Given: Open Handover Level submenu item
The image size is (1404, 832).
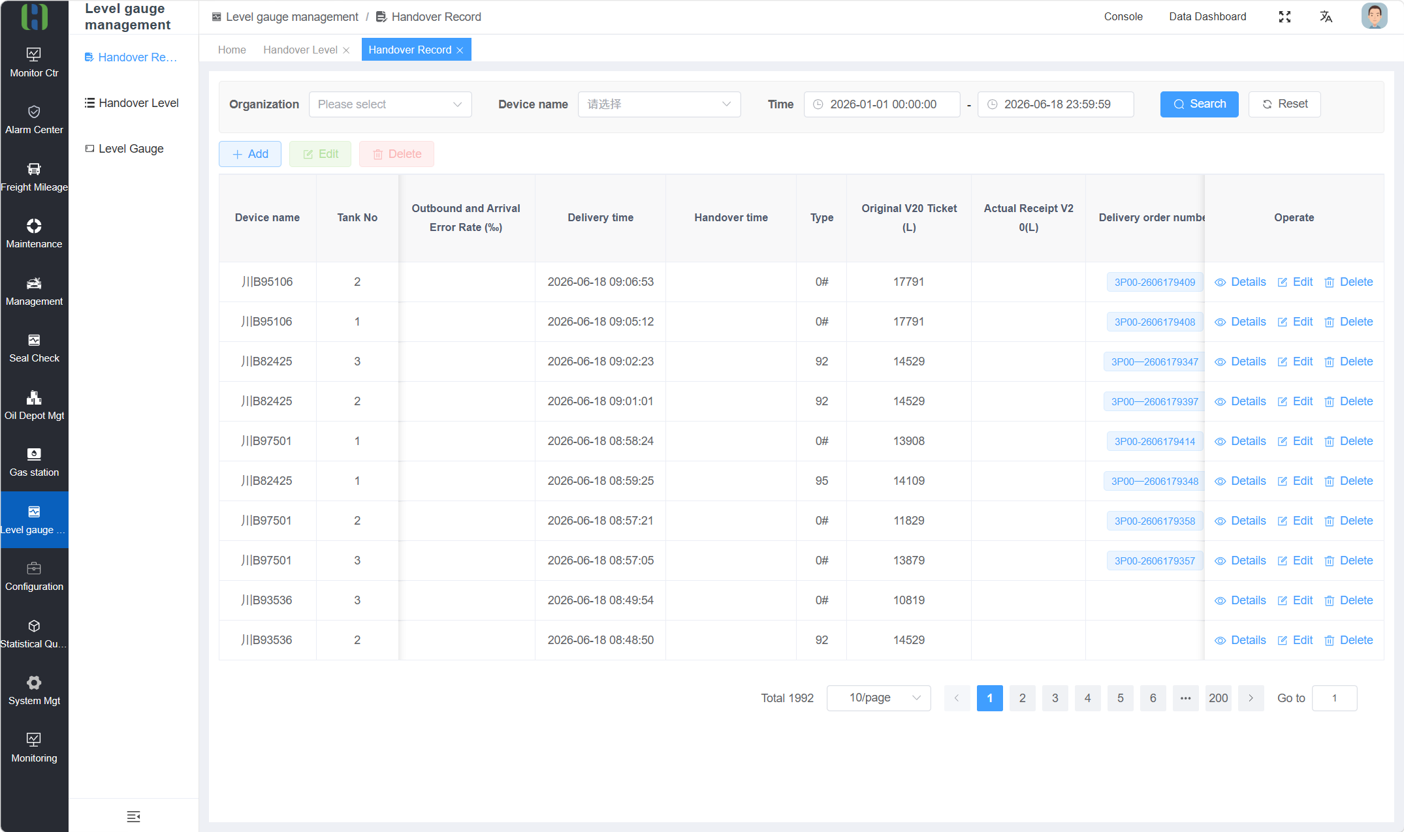Looking at the screenshot, I should [132, 103].
